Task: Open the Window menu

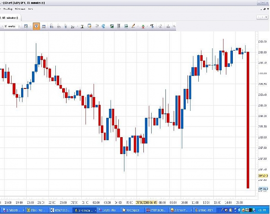Action: 20,9
